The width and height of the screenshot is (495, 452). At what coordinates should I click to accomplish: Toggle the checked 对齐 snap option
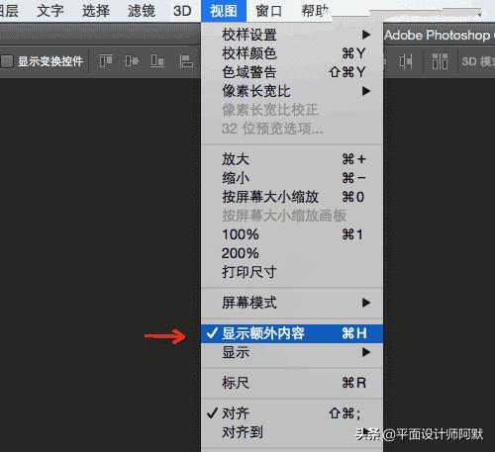[x=292, y=413]
